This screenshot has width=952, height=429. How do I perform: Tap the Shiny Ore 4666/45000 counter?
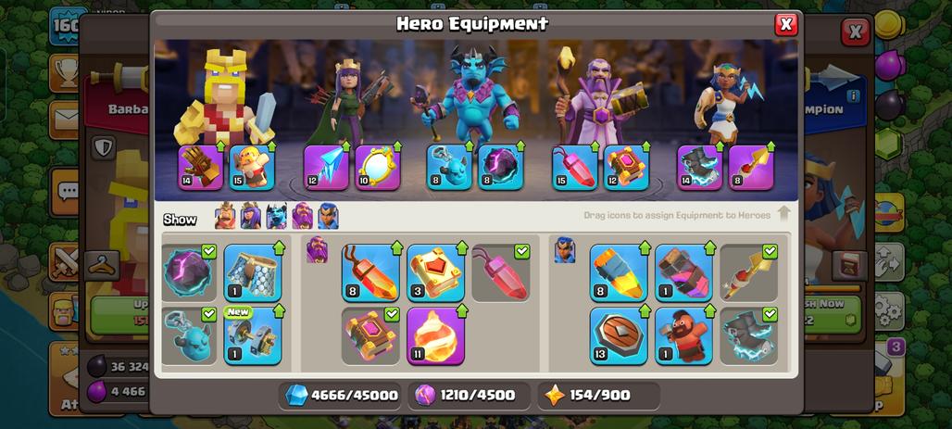341,395
